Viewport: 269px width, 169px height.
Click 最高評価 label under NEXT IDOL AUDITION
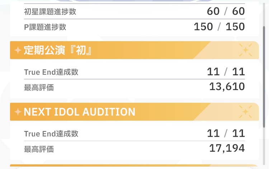[x=39, y=149]
